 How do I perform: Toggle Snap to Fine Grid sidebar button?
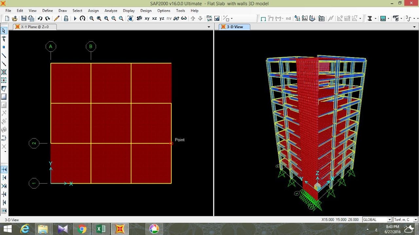[4, 211]
